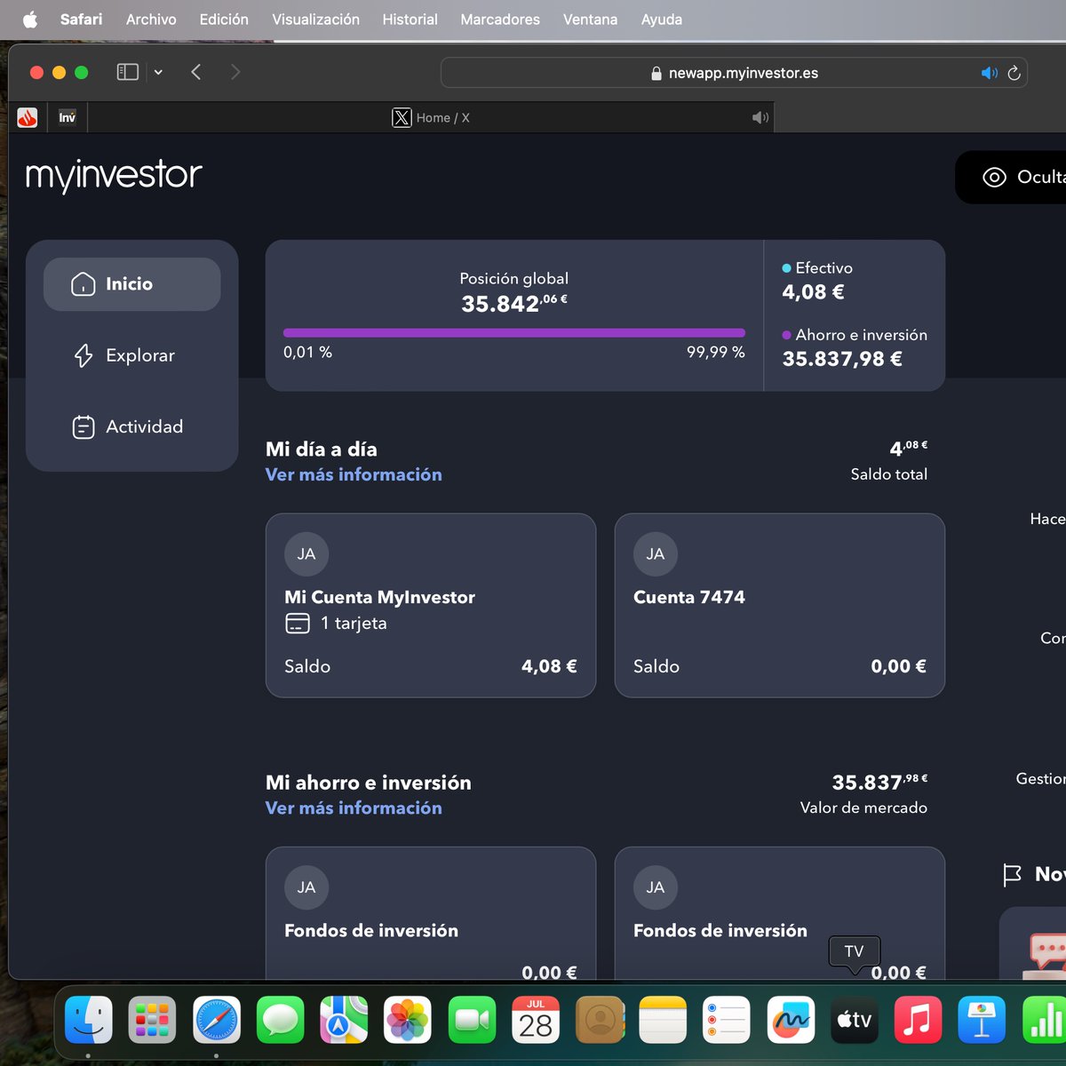Screen dimensions: 1066x1066
Task: Open Reminders from the Dock
Action: pyautogui.click(x=727, y=1020)
